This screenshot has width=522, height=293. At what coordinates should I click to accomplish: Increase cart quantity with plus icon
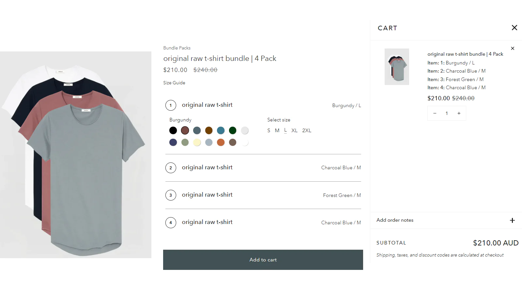459,113
